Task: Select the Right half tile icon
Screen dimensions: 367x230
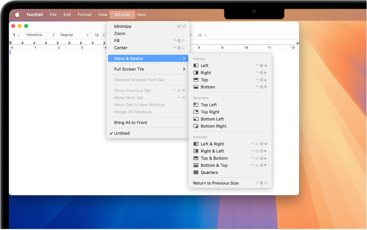Action: point(196,73)
